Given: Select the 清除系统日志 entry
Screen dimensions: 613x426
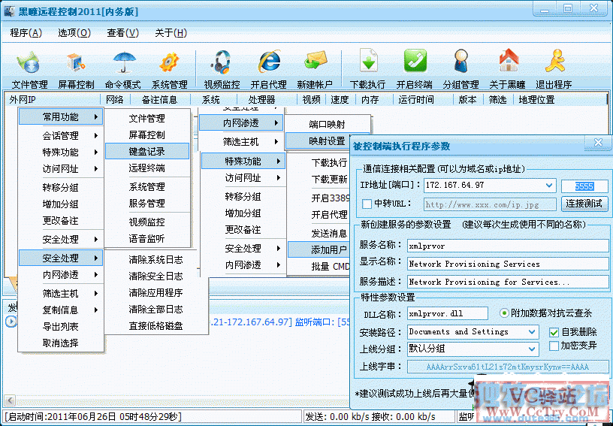Looking at the screenshot, I should point(156,259).
